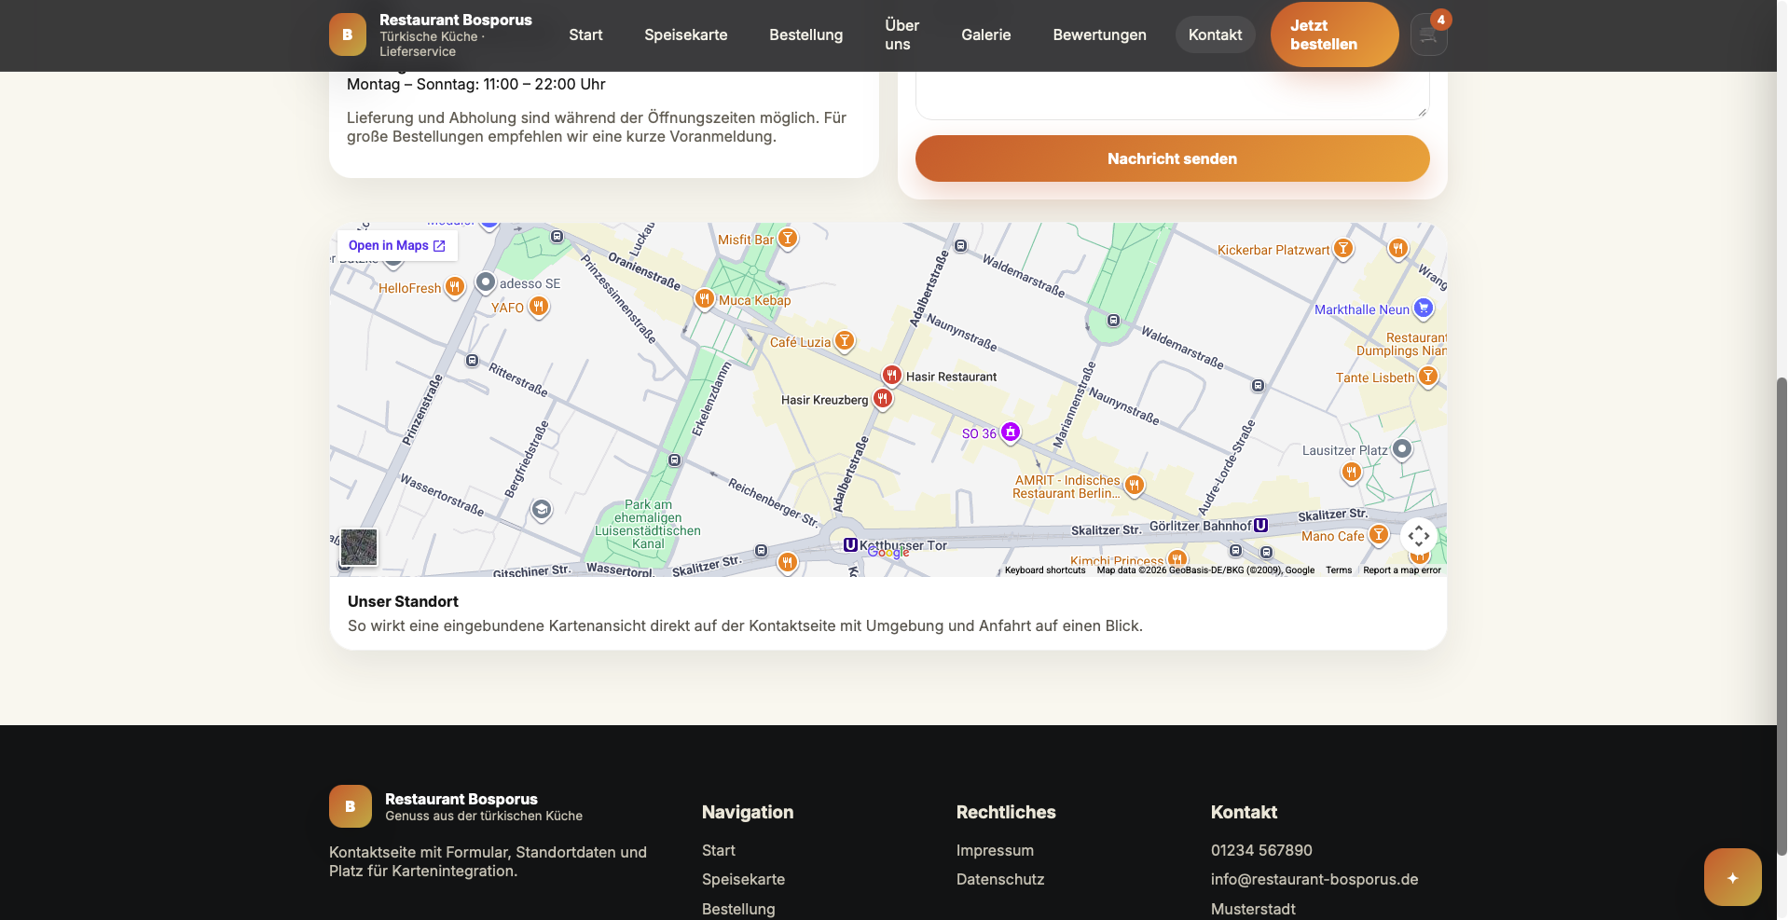Click the Görlitzer Bahnhof U-Bahn icon
Viewport: 1789px width, 920px height.
(1260, 525)
